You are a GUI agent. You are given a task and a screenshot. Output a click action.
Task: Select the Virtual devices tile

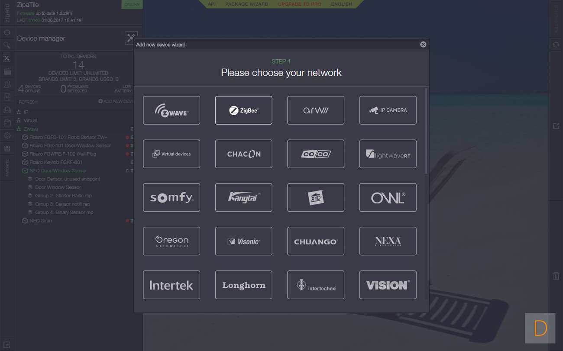171,154
